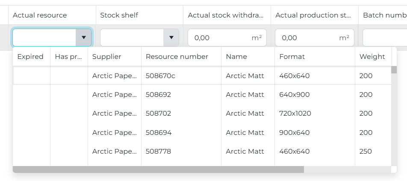Viewport: 407px width, 181px height.
Task: Sort by Resource number column header
Action: pyautogui.click(x=177, y=57)
